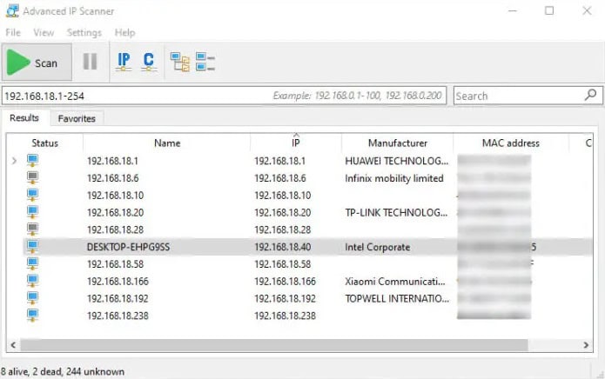
Task: Click 192.168.18.192 in IP column
Action: [285, 298]
